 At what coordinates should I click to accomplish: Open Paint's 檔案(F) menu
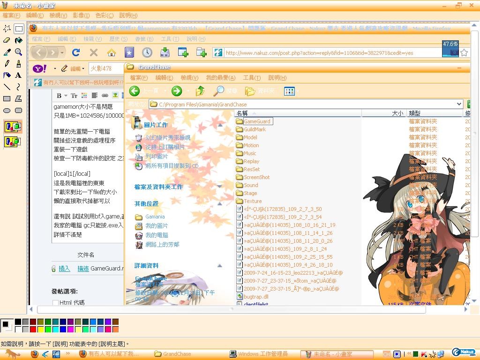(x=11, y=15)
